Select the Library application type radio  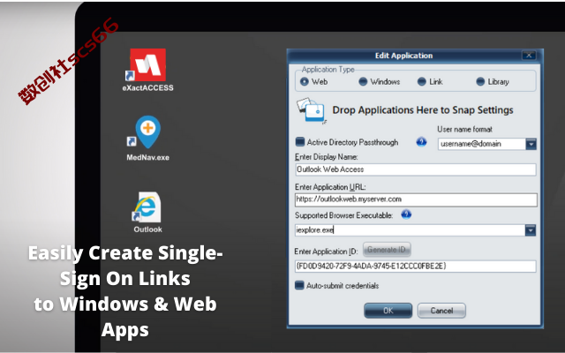coord(480,82)
